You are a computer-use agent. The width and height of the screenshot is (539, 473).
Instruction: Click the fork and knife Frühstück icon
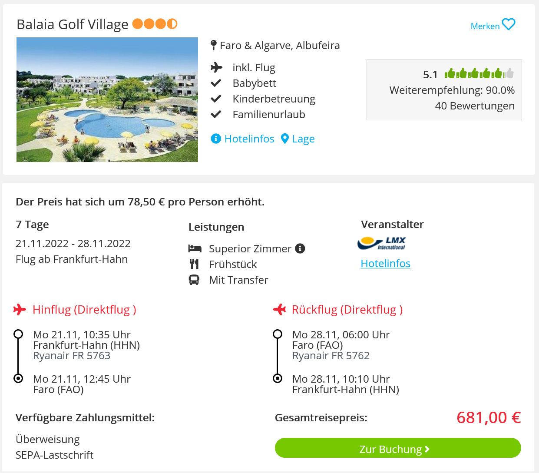[194, 264]
